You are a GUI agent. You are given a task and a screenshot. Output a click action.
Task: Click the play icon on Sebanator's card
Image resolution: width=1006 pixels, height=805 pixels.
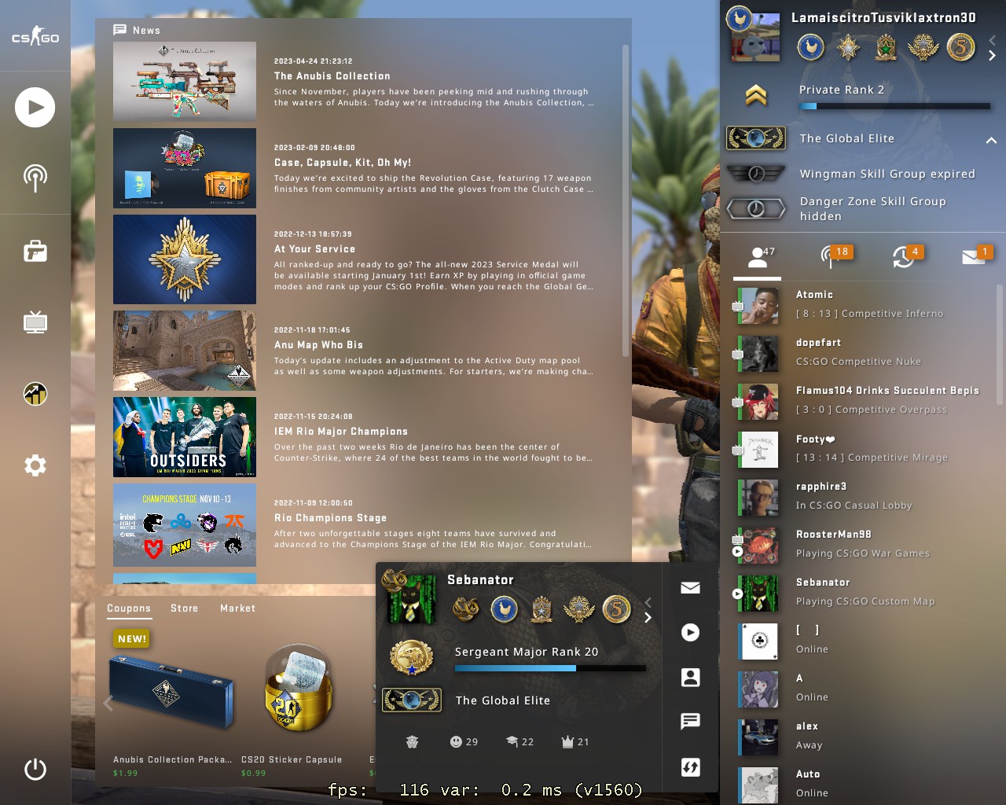click(690, 632)
